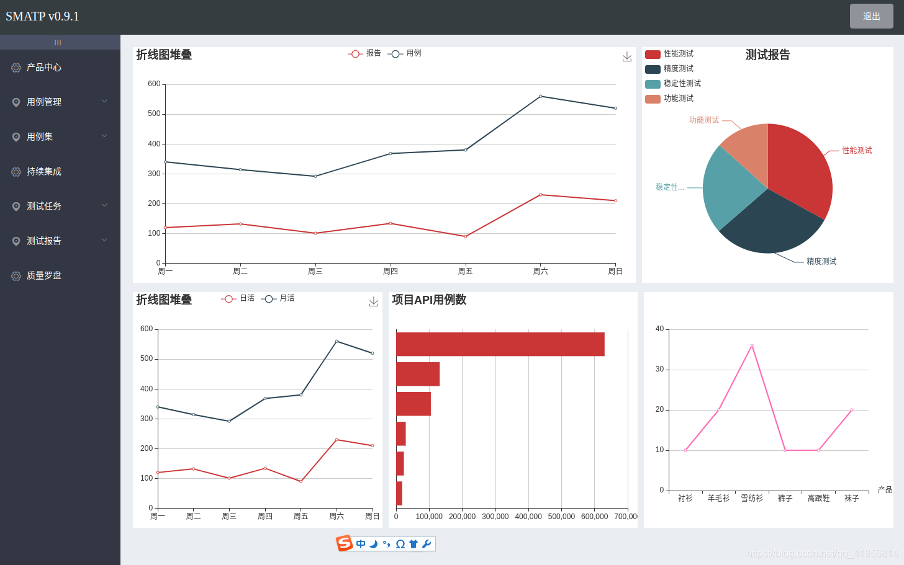Open the 产品中心 menu item
Viewport: 904px width, 565px height.
pyautogui.click(x=60, y=67)
